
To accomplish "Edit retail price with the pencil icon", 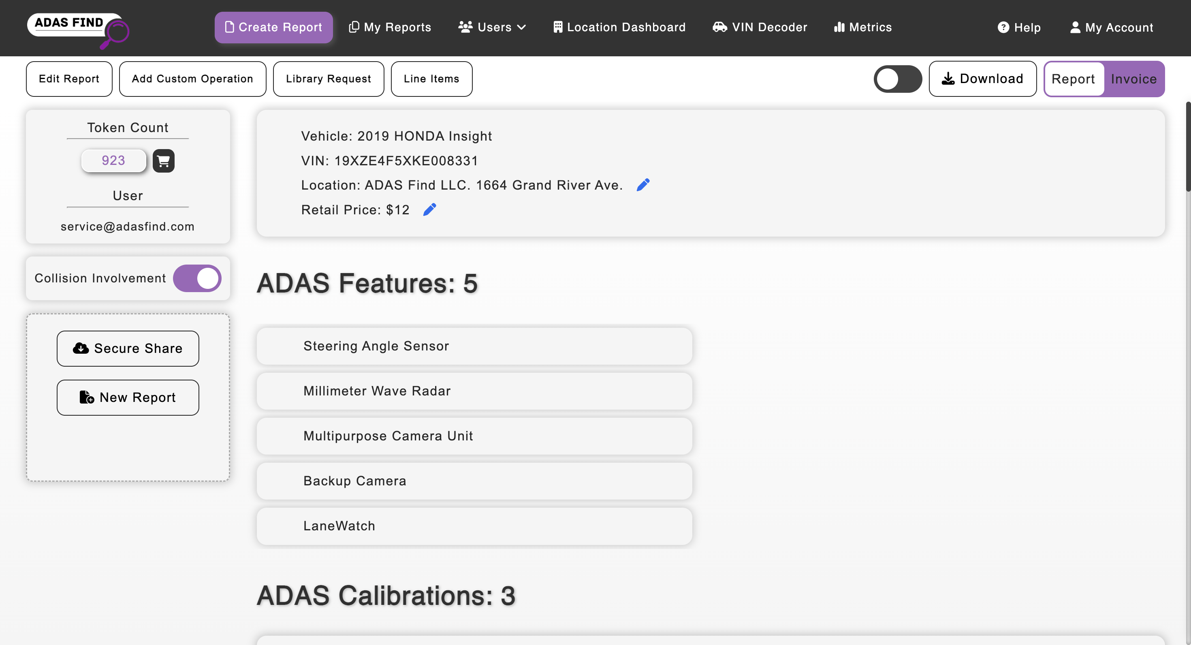I will (429, 209).
